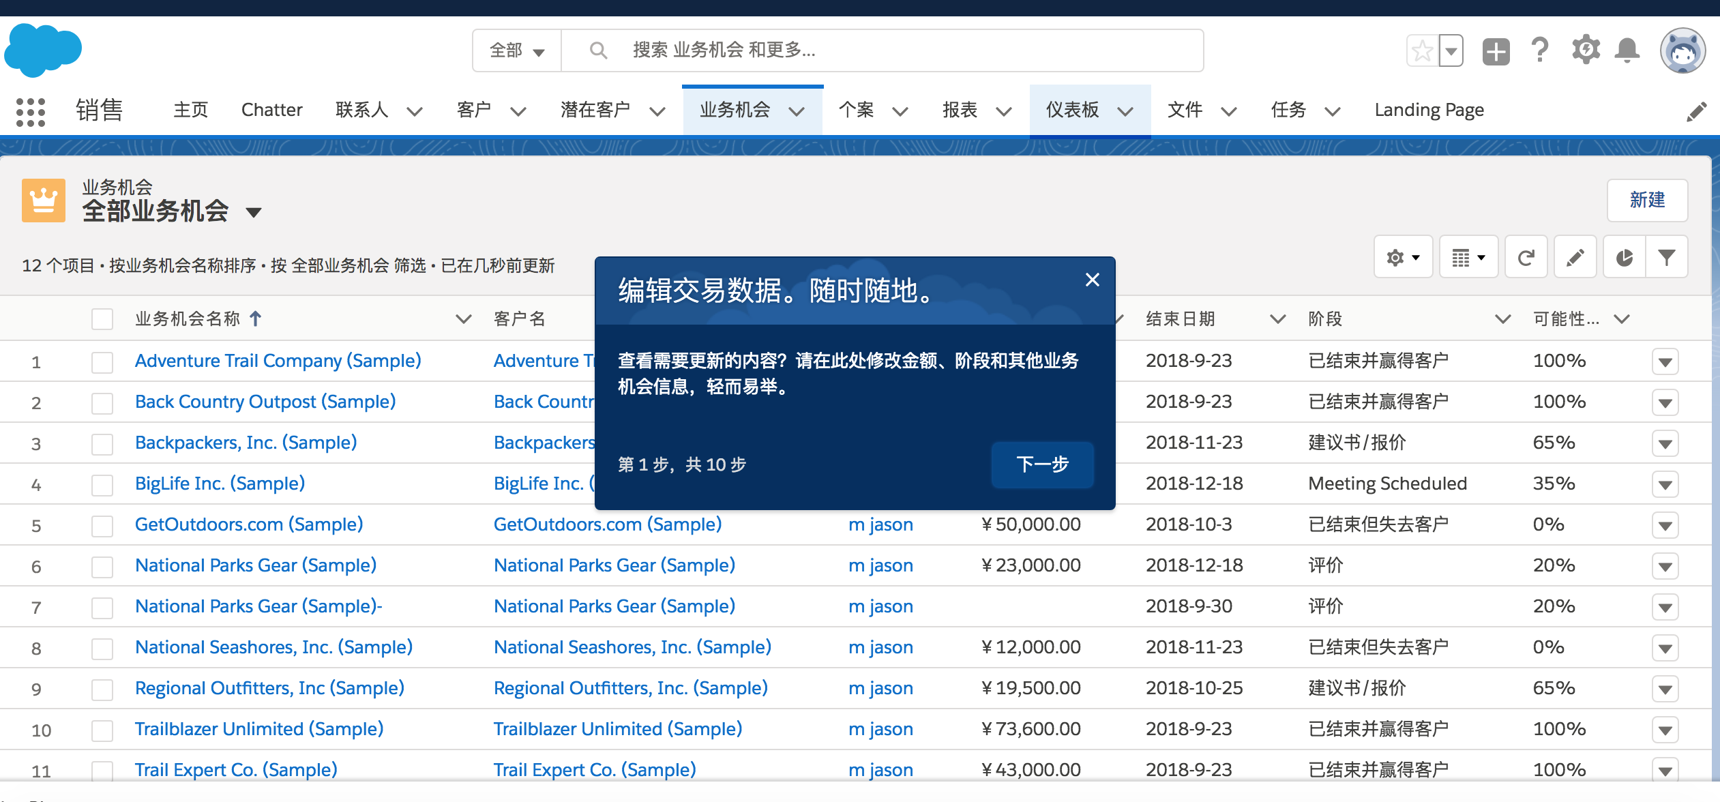The height and width of the screenshot is (802, 1720).
Task: Click the pencil icon to edit navigation bar
Action: (x=1696, y=111)
